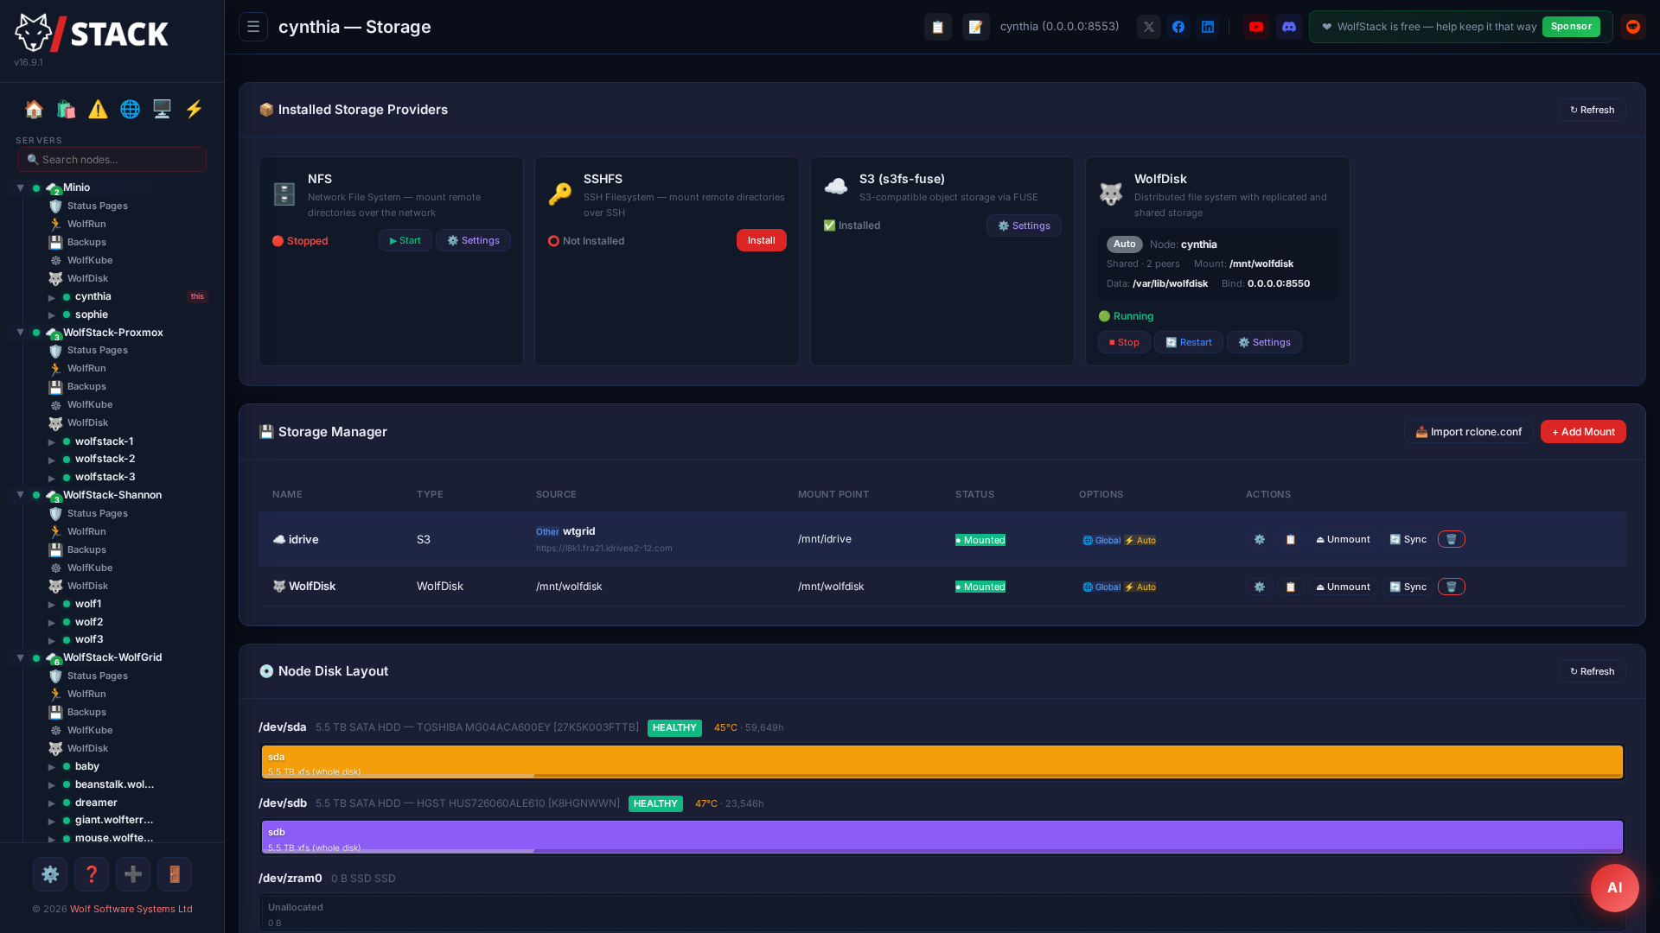The height and width of the screenshot is (933, 1660).
Task: Open gear settings for idrive mount
Action: [1260, 539]
